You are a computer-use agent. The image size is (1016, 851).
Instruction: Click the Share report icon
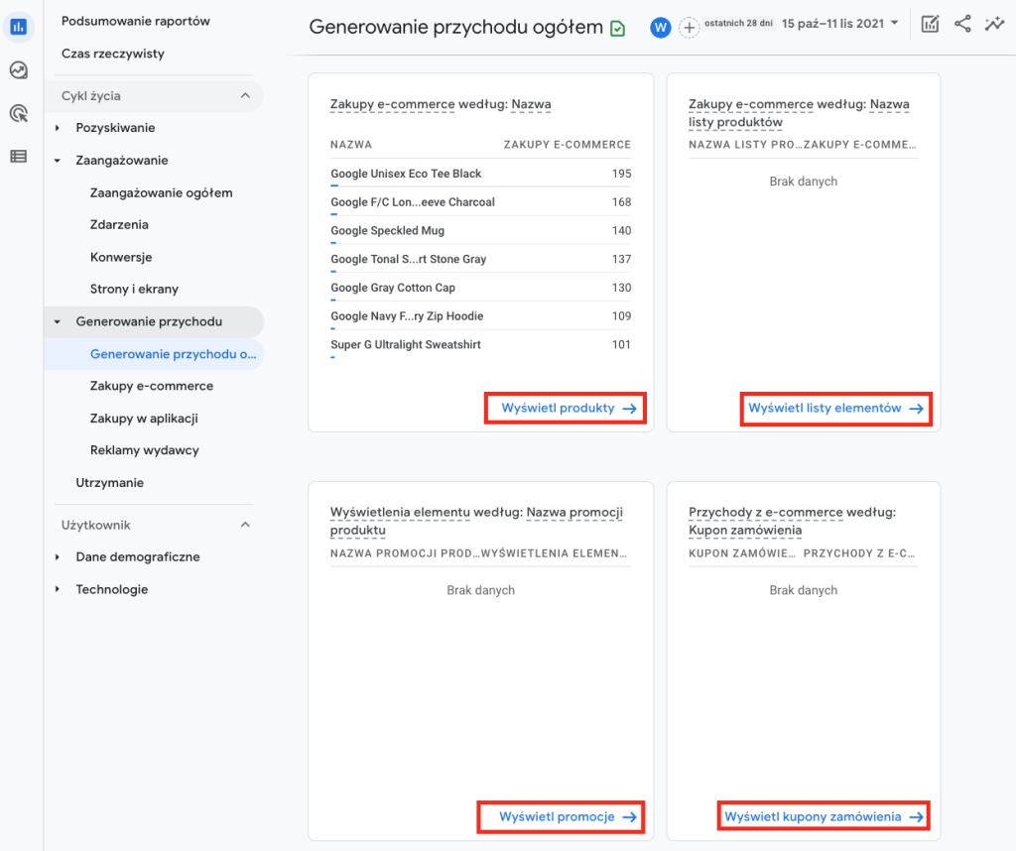tap(962, 25)
